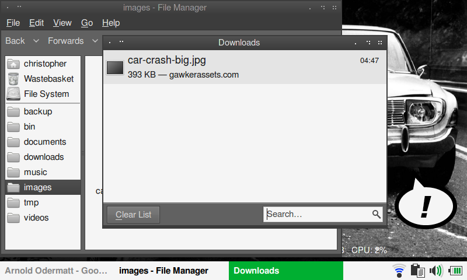Open the clipboard manager tray icon
Image resolution: width=467 pixels, height=280 pixels.
417,271
